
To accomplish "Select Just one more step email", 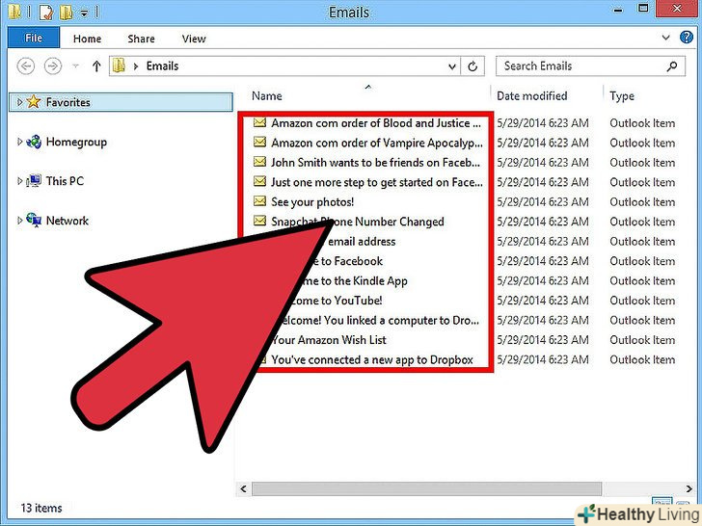I will click(x=377, y=182).
